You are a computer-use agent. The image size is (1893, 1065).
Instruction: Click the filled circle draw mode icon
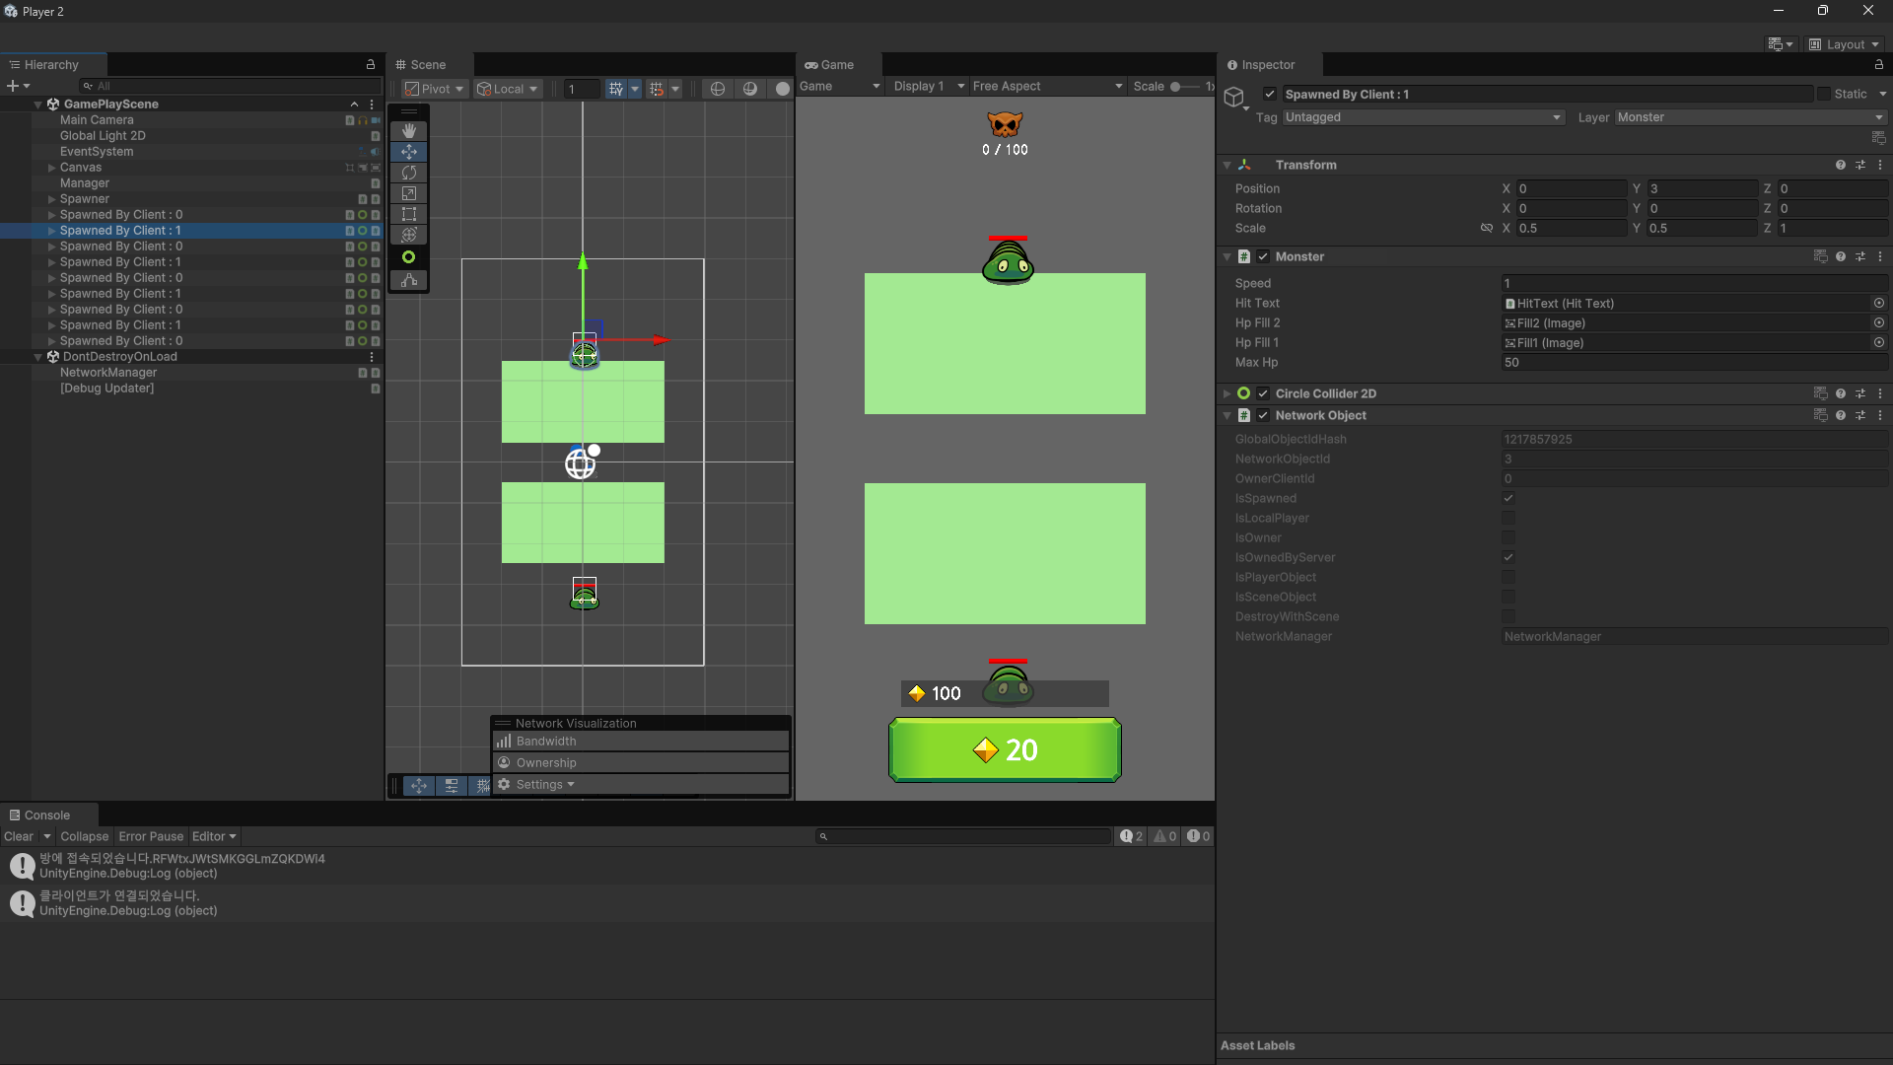783,89
